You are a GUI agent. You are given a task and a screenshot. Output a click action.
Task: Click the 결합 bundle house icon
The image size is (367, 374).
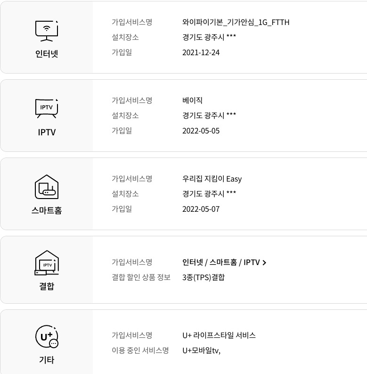[x=47, y=263]
